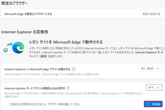The height and width of the screenshot is (110, 165).
Task: Open the 常に (推奨) dropdown
Action: click(150, 68)
